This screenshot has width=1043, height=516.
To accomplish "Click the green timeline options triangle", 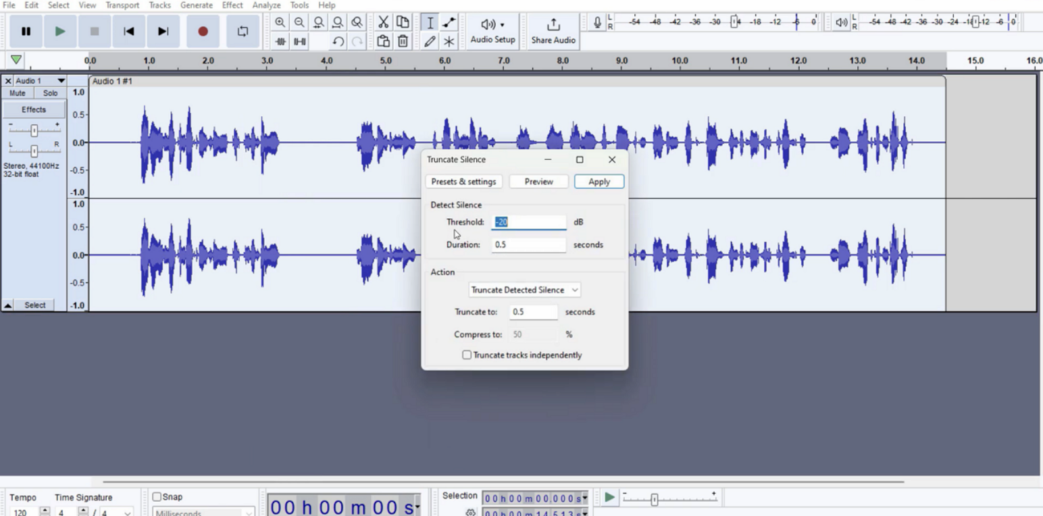I will [16, 60].
